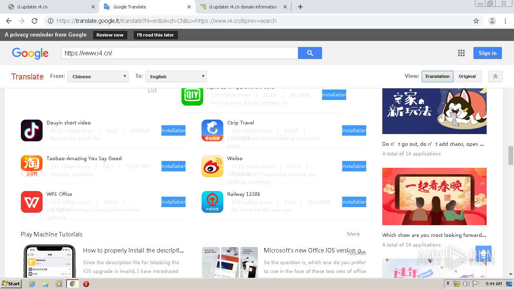Image resolution: width=514 pixels, height=289 pixels.
Task: Click the system clock showing 9:44 AM
Action: [x=494, y=284]
